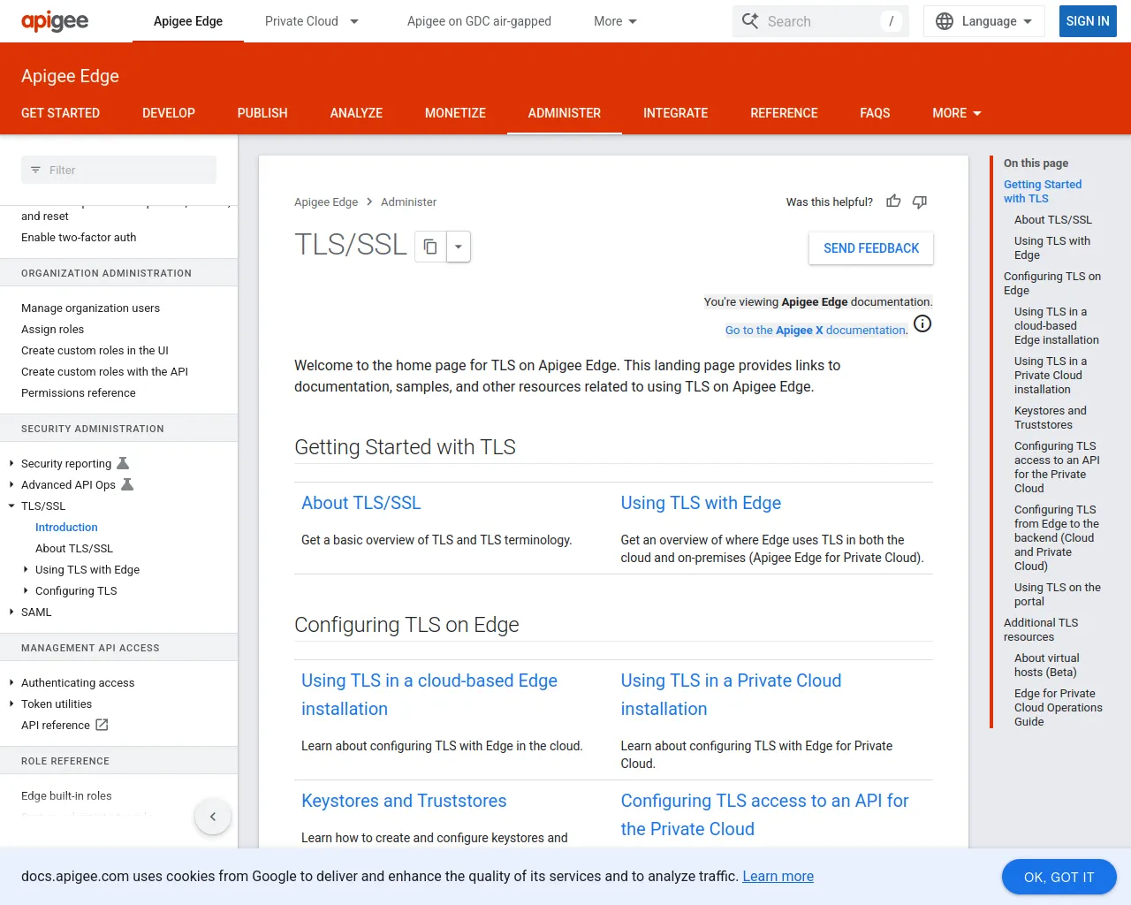Image resolution: width=1131 pixels, height=905 pixels.
Task: Switch to MONETIZE tab
Action: tap(455, 113)
